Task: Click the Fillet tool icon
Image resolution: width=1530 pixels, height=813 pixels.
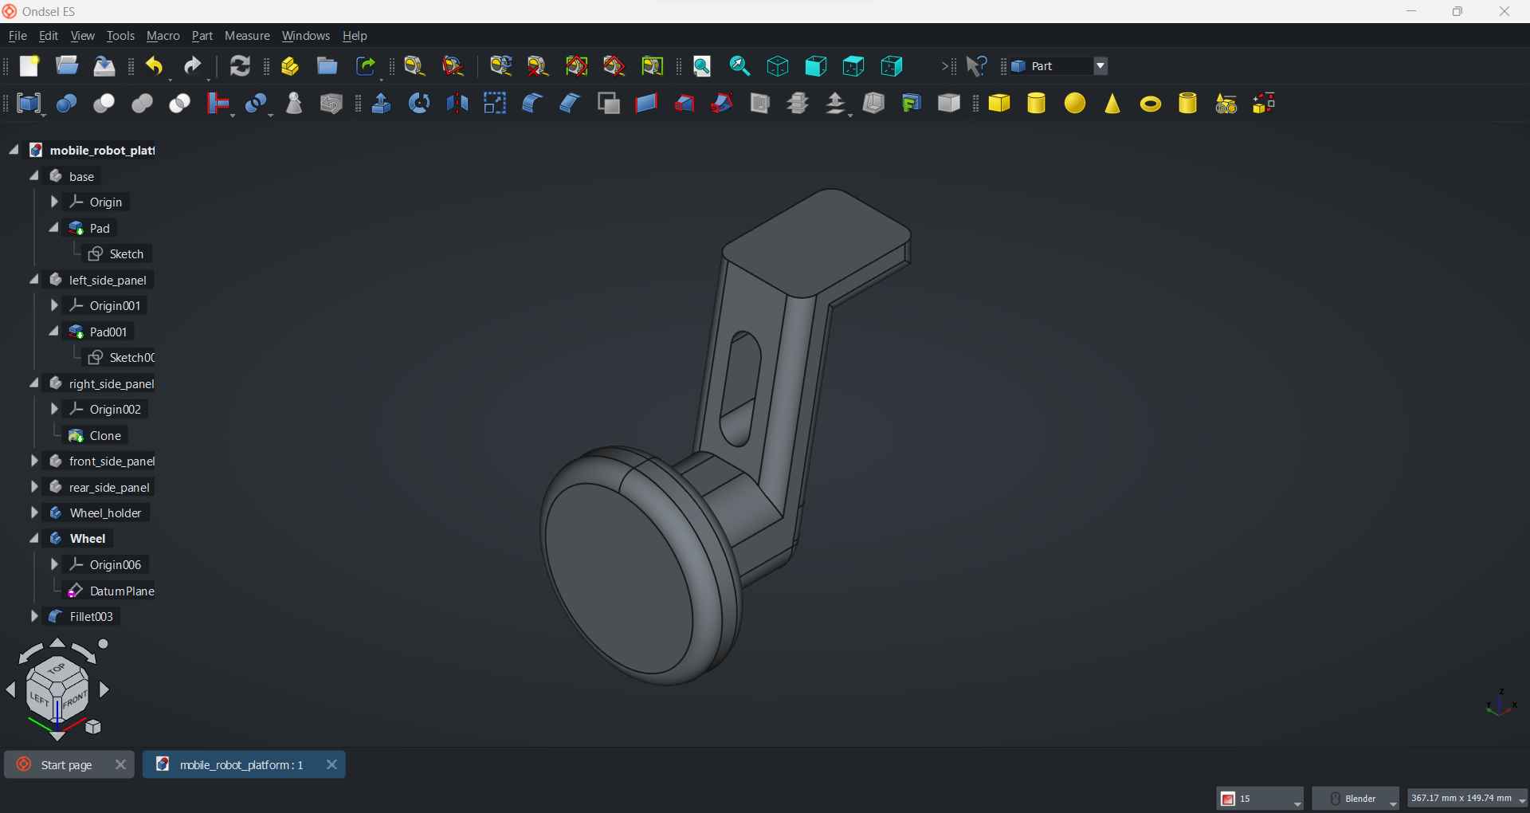Action: pos(532,104)
